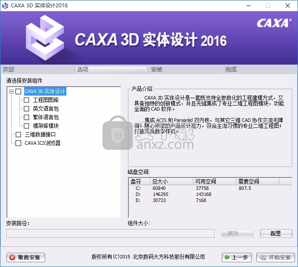298x267 pixels.
Task: Select the CAXA 3D 实体设计 tree label
Action: [45, 91]
